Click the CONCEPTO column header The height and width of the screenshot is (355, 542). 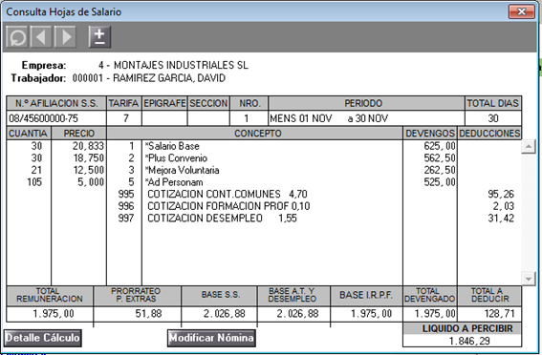(x=255, y=134)
